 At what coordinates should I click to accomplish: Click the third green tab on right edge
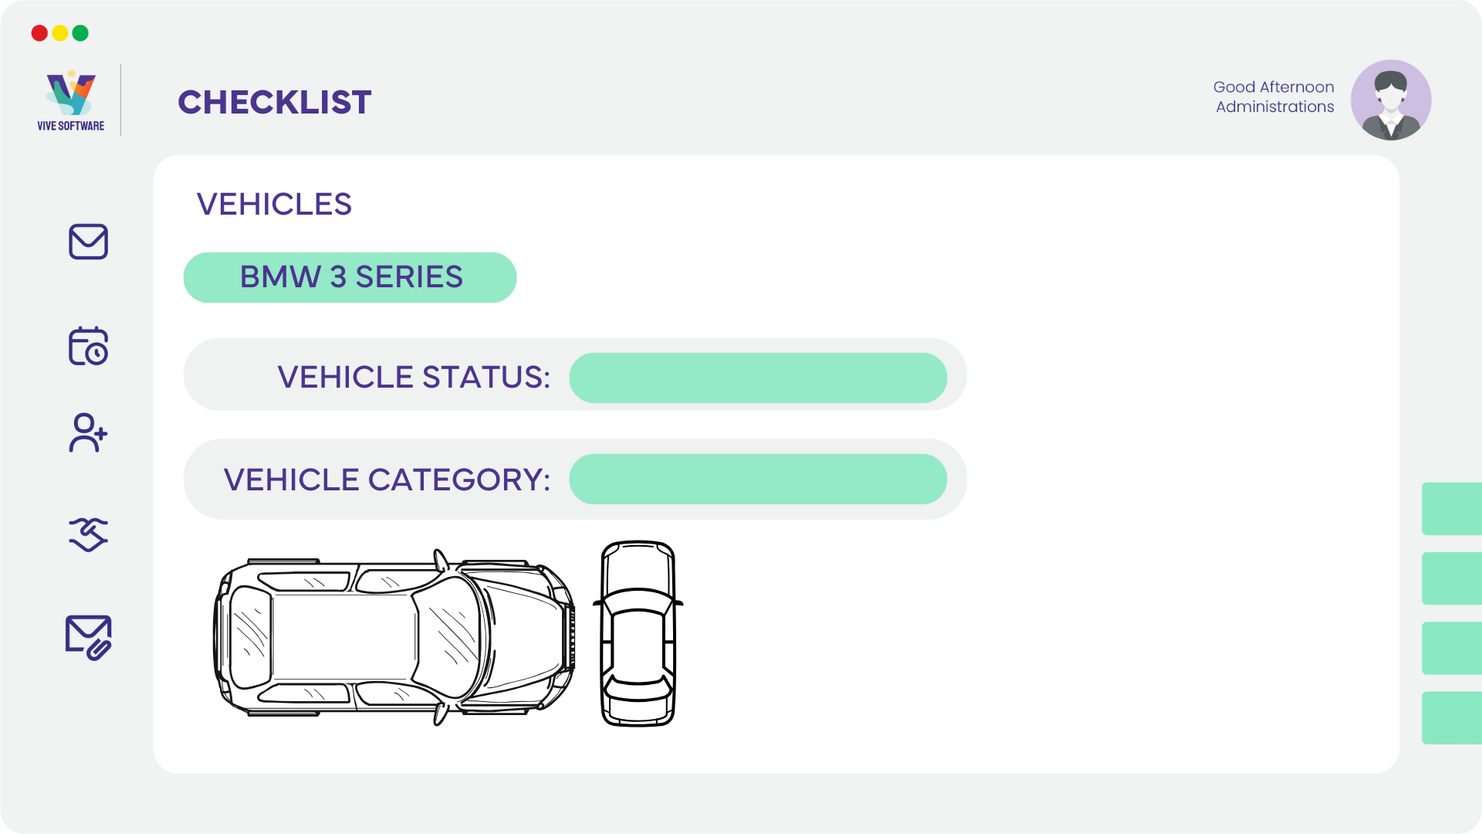[x=1452, y=648]
